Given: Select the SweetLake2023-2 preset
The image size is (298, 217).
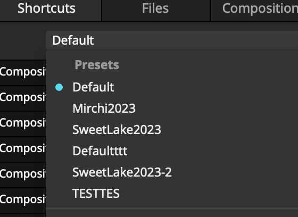Looking at the screenshot, I should [x=122, y=172].
